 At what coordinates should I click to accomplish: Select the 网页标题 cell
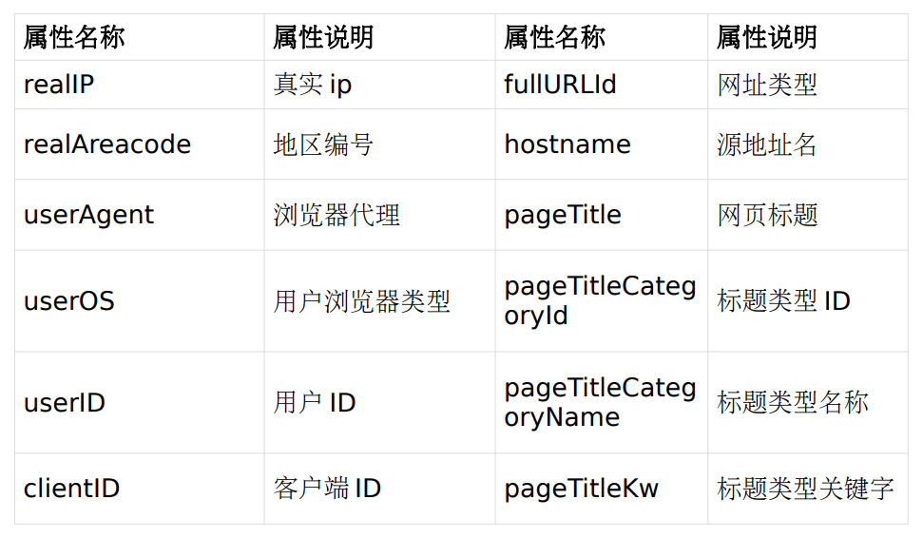pyautogui.click(x=766, y=215)
